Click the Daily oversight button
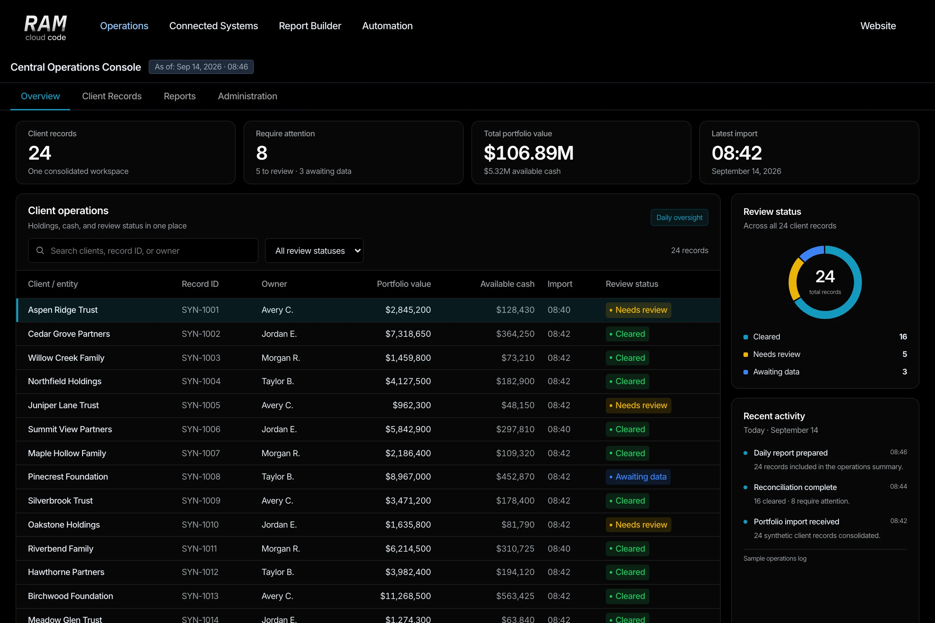Viewport: 935px width, 623px height. pos(679,217)
